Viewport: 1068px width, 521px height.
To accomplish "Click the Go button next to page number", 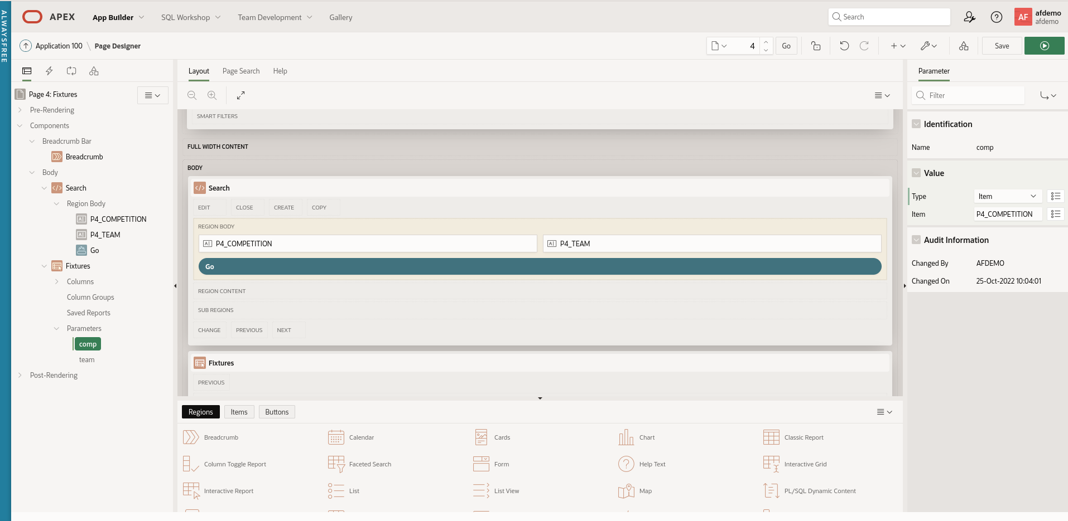I will tap(786, 46).
